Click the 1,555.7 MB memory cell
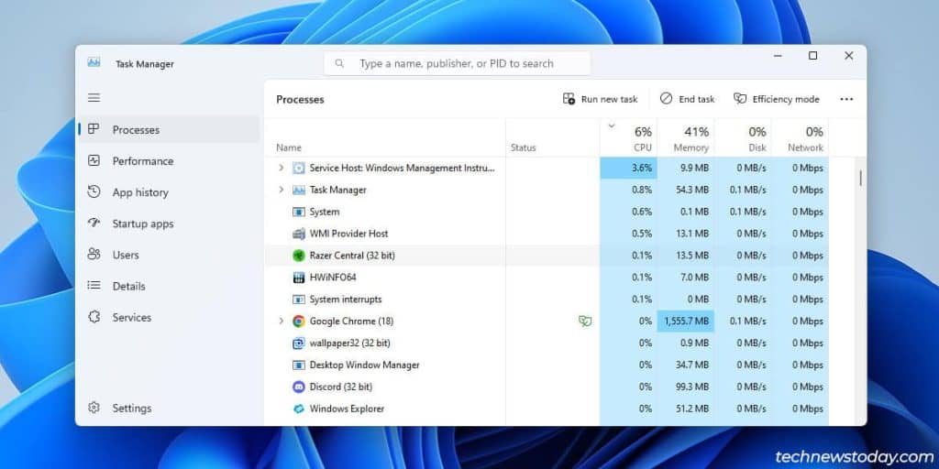Image resolution: width=939 pixels, height=469 pixels. point(686,322)
